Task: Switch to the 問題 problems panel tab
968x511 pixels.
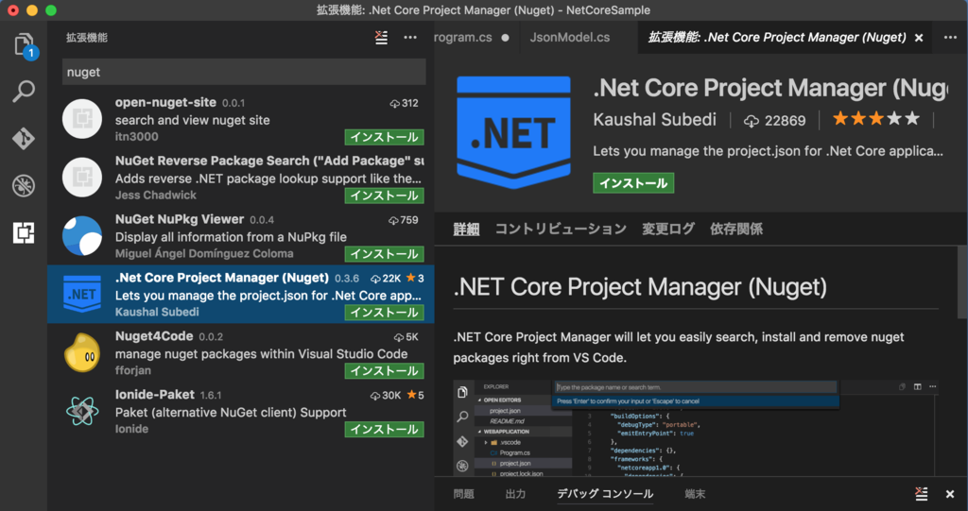Action: coord(463,494)
